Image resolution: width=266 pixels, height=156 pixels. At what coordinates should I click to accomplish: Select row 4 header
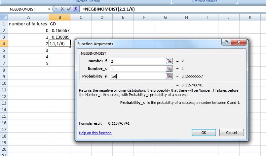4,44
